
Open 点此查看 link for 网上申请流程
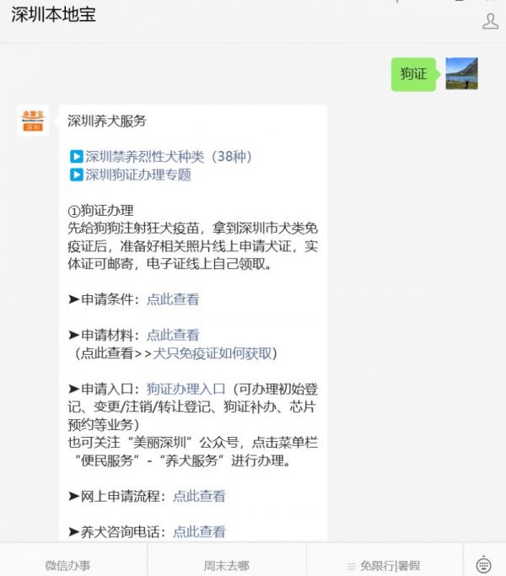click(199, 496)
